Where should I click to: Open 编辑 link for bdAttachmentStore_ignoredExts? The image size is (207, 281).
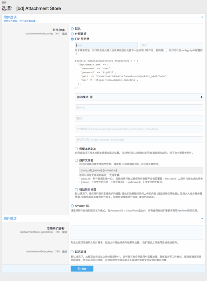(x=64, y=232)
